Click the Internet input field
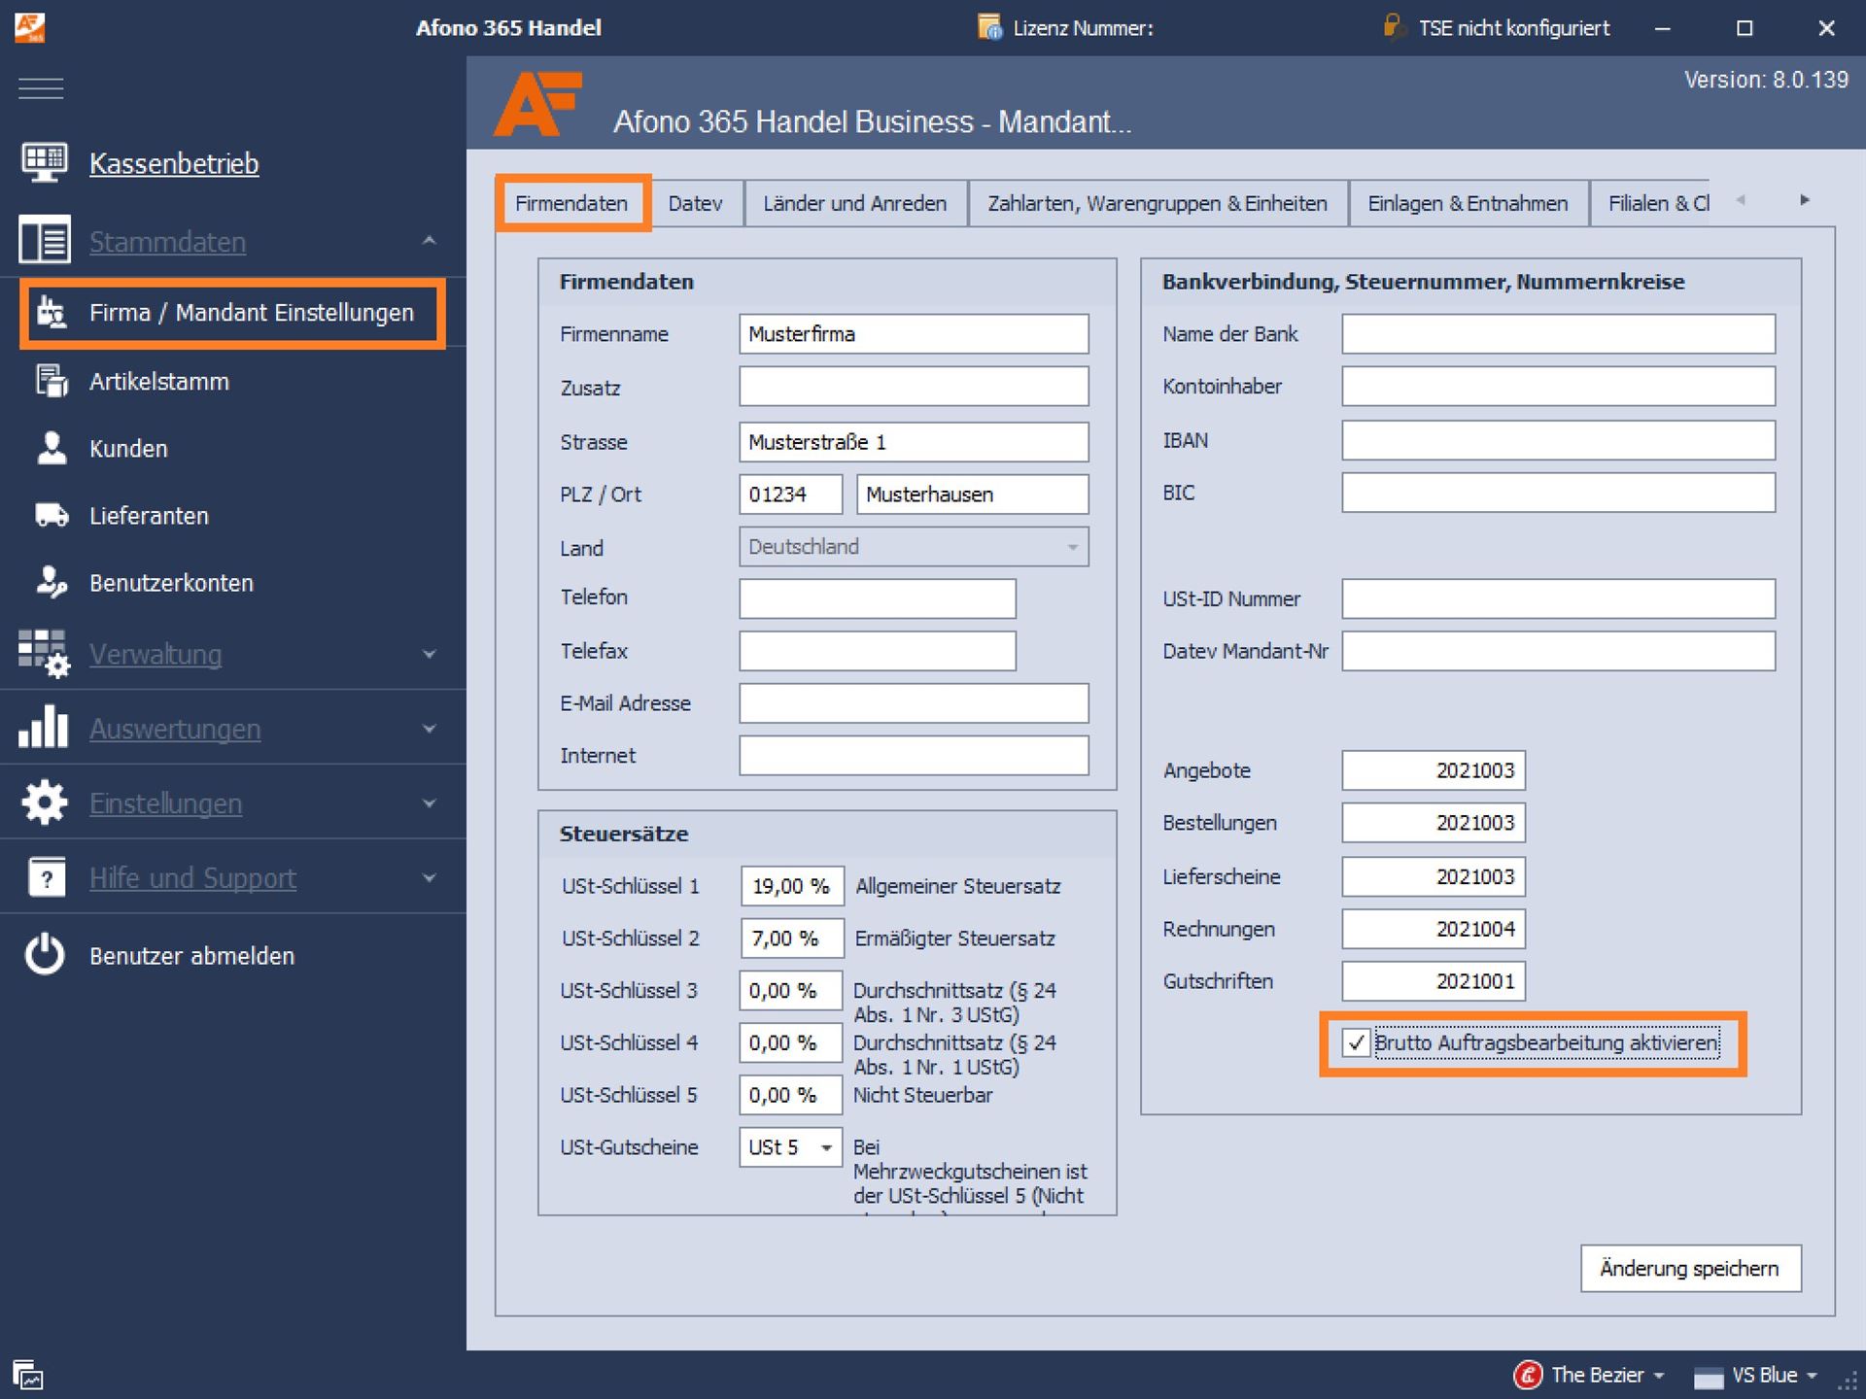Screen dimensions: 1866x1399 coord(914,756)
